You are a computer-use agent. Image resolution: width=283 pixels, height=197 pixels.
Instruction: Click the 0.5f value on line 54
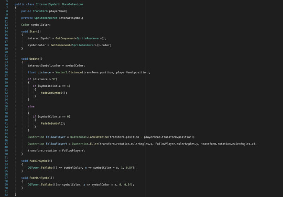coord(129,168)
